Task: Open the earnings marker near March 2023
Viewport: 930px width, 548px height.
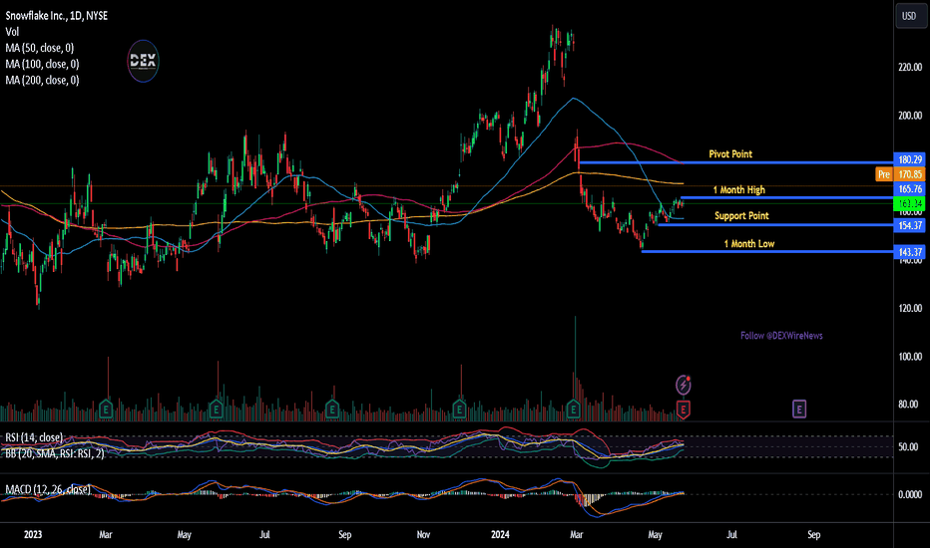Action: 106,409
